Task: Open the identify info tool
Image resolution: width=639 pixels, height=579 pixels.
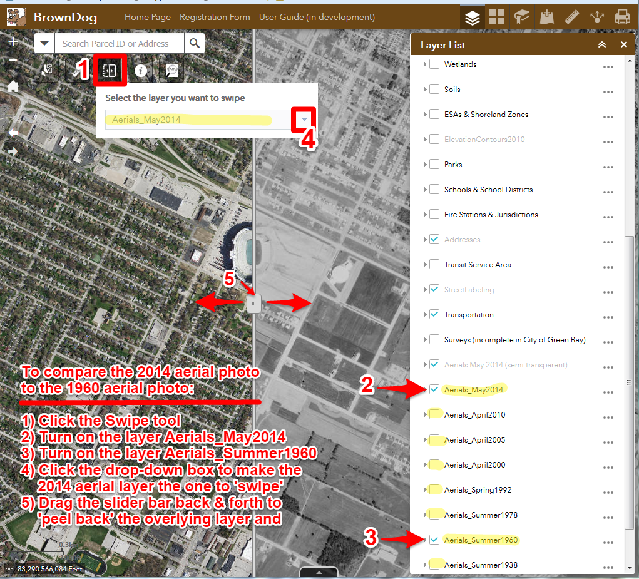Action: pyautogui.click(x=141, y=71)
